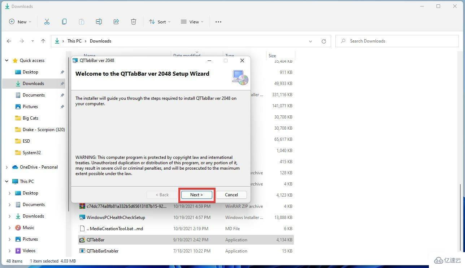
Task: Select Pictures under This PC
Action: pos(30,239)
